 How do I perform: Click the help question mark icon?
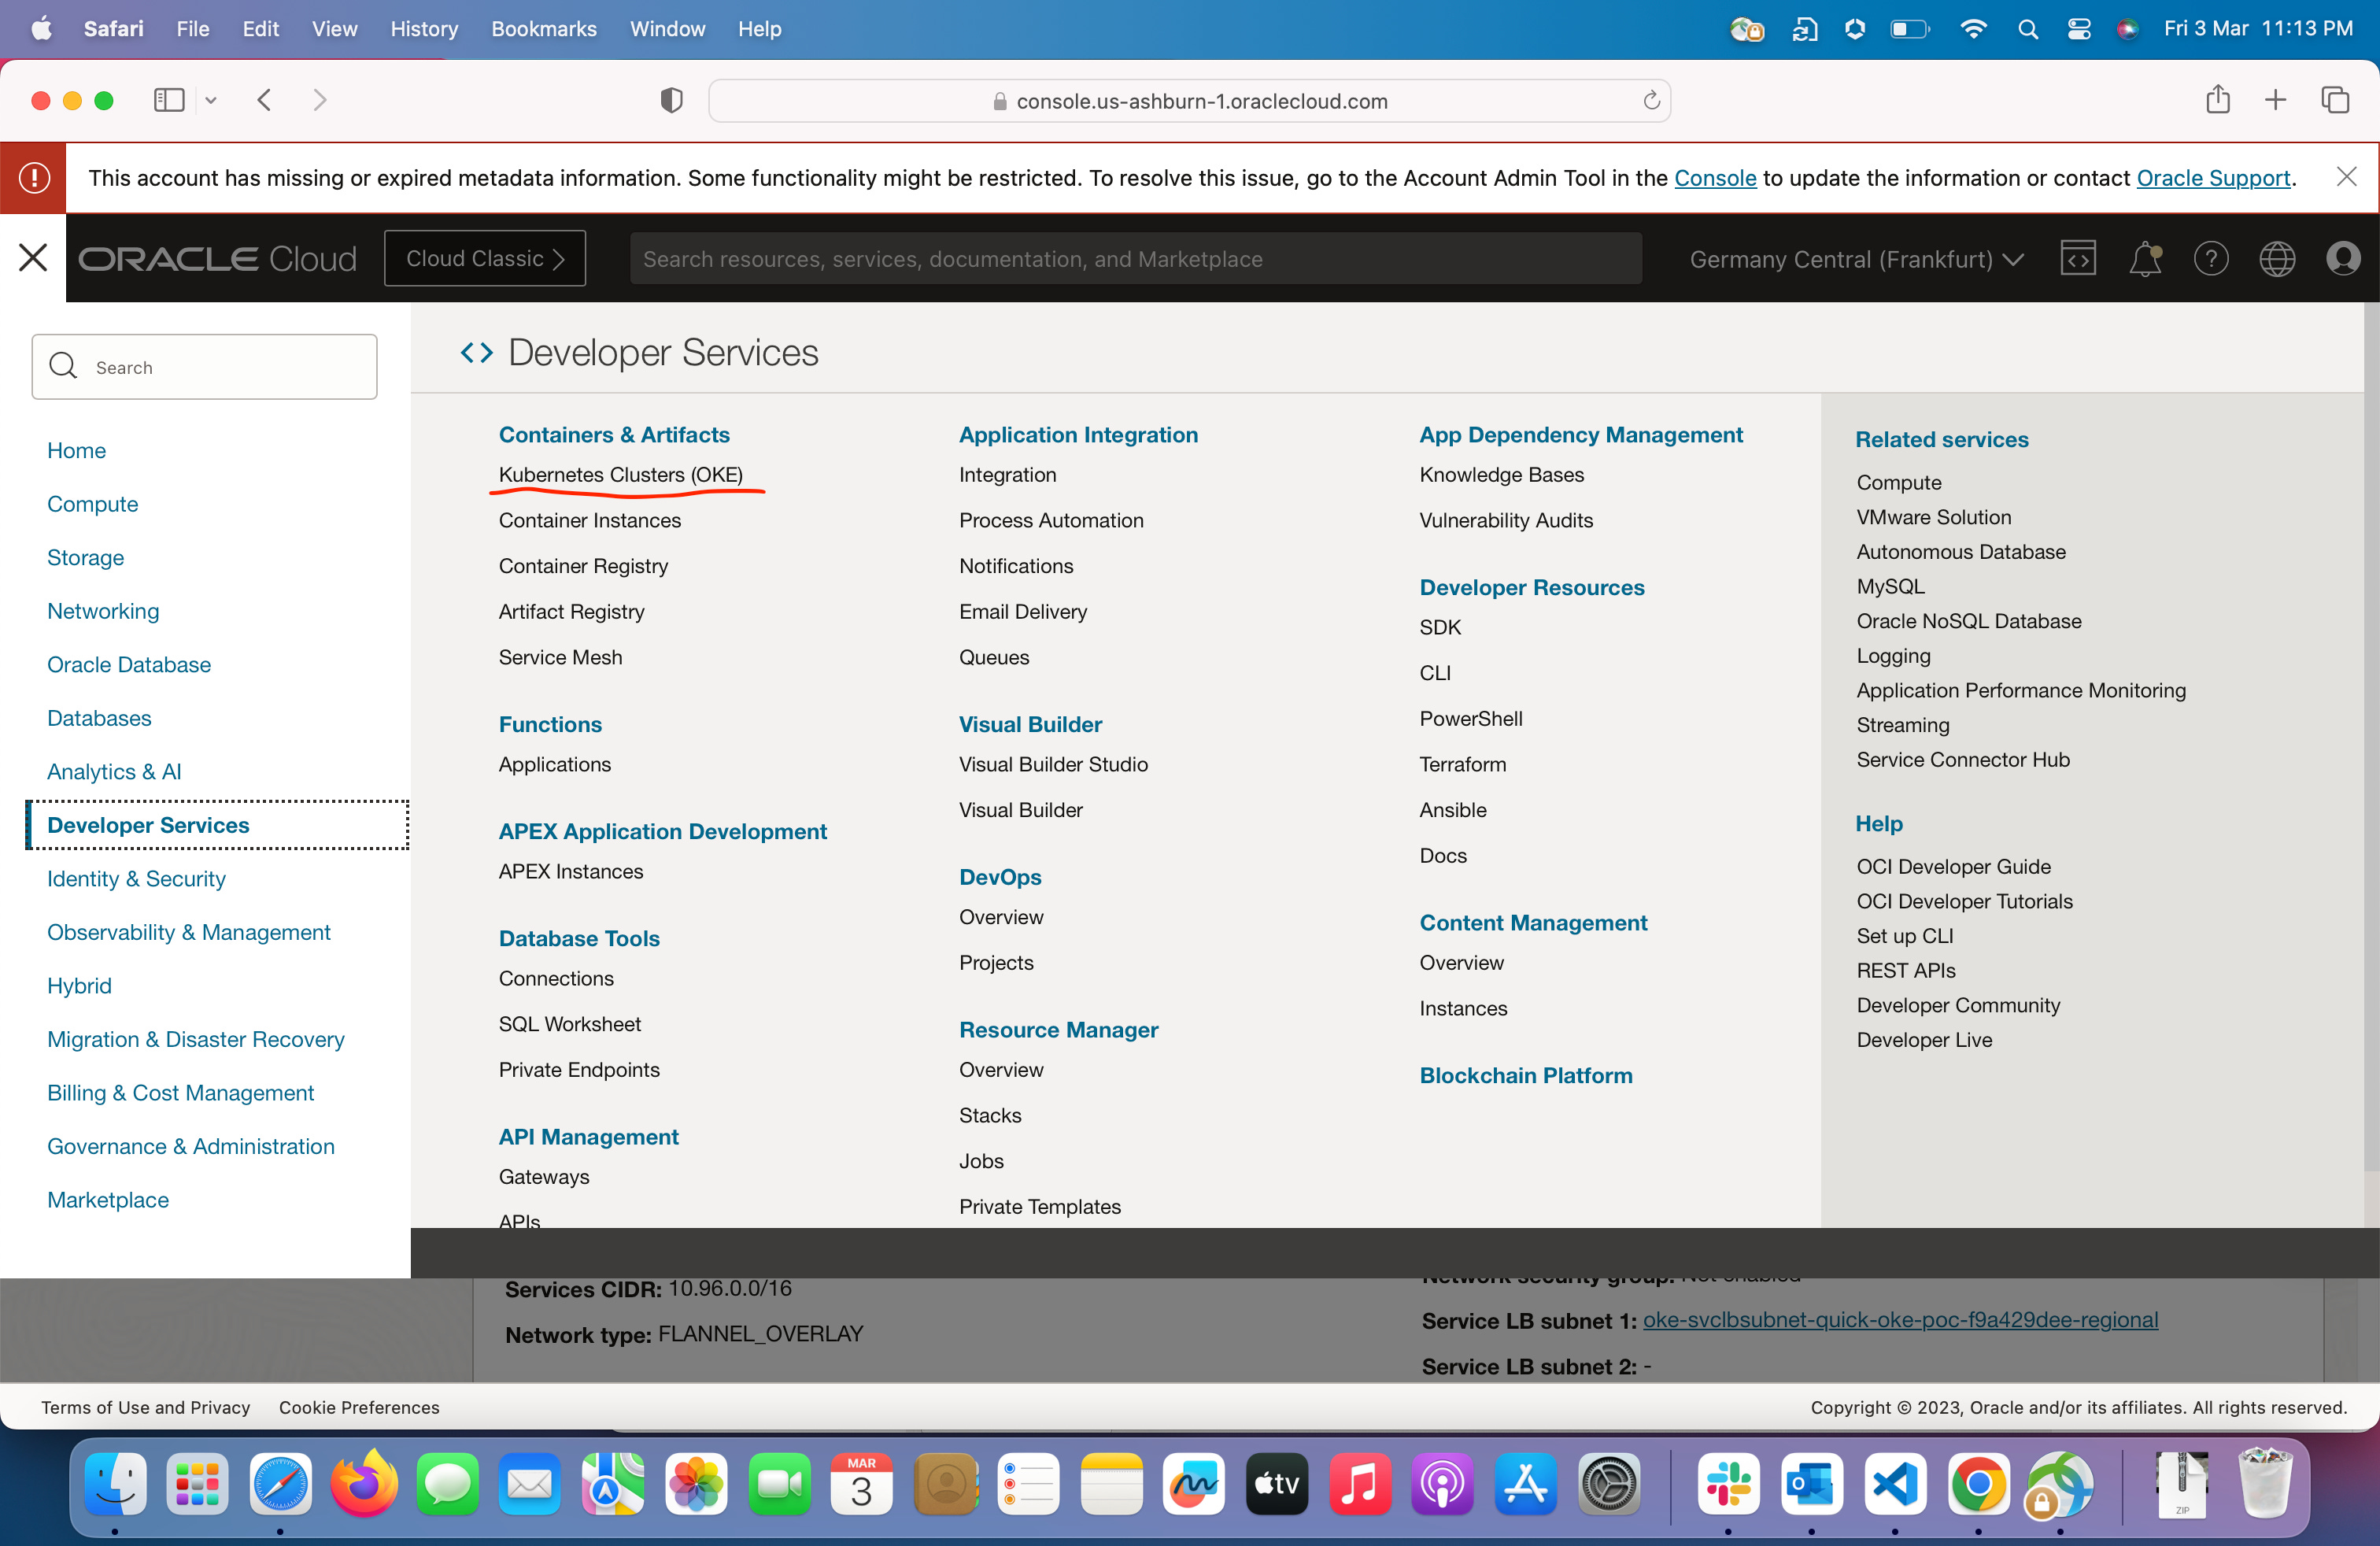(x=2210, y=259)
